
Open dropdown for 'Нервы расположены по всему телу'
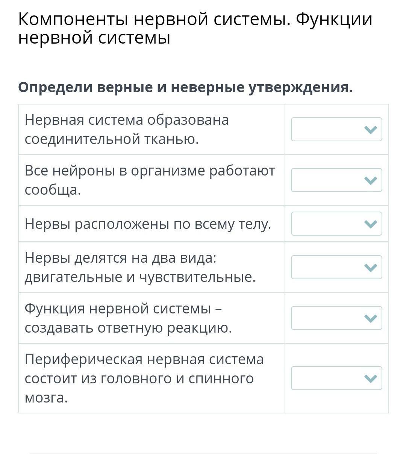point(336,224)
